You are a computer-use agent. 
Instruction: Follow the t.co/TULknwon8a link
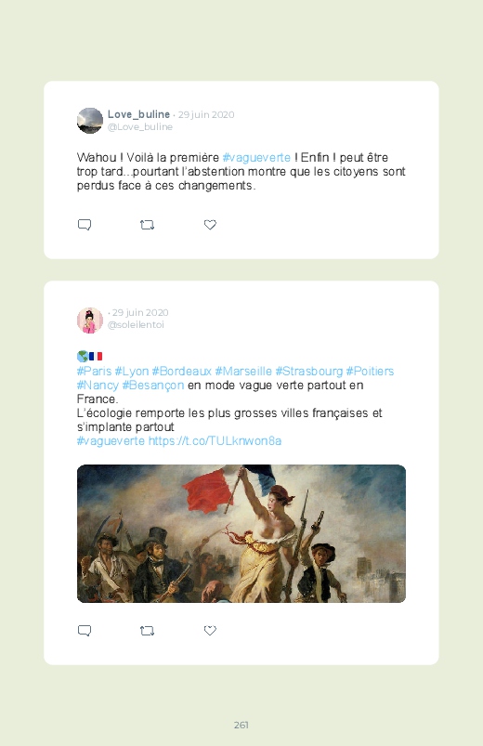[215, 440]
